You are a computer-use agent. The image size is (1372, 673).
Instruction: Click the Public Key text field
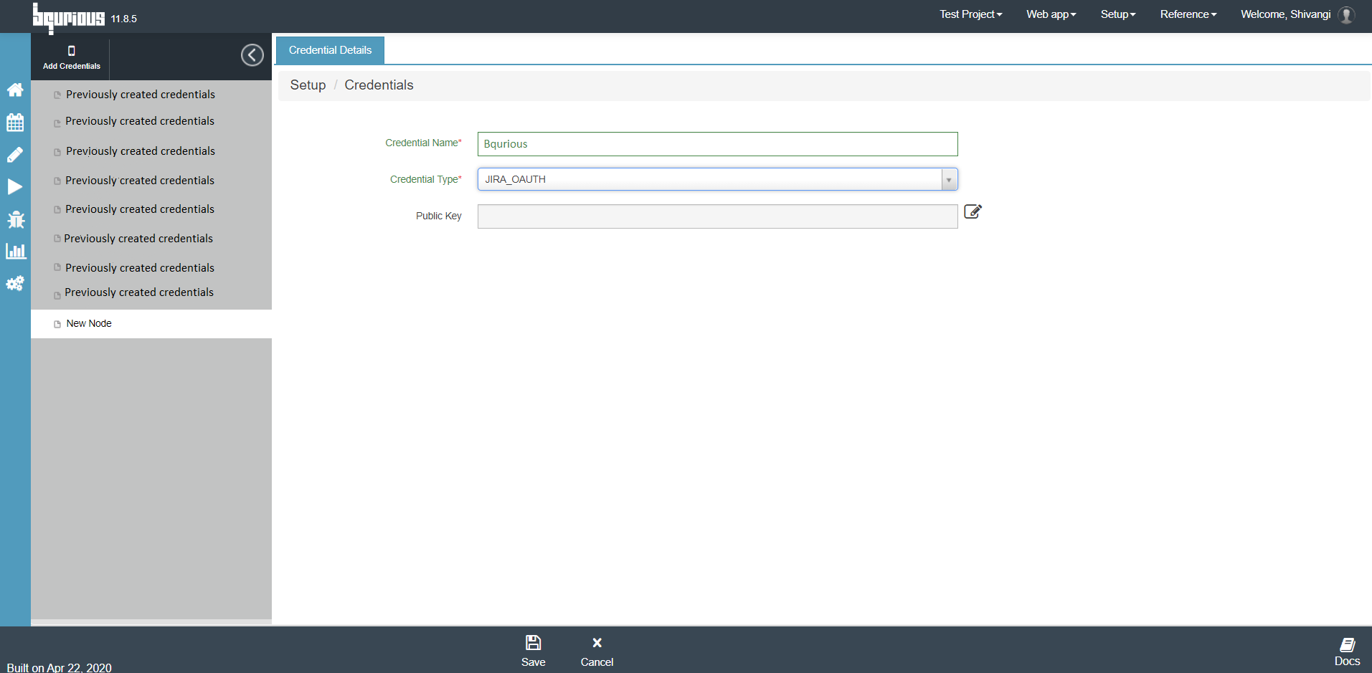coord(717,216)
